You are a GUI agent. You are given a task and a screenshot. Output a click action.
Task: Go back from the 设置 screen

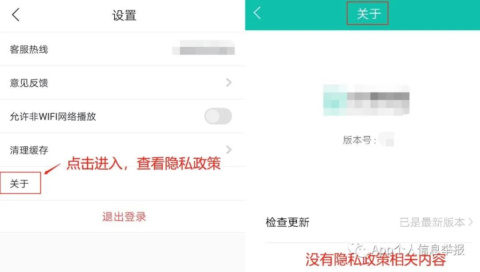tap(16, 15)
